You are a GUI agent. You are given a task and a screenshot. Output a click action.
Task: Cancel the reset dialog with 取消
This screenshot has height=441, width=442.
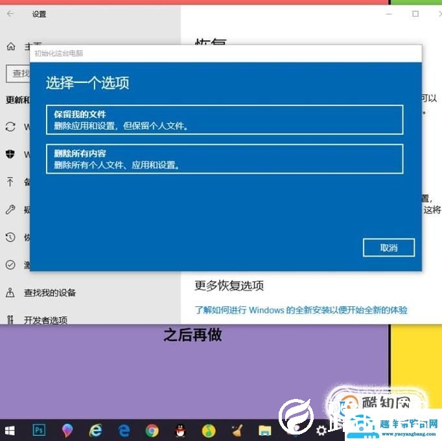click(x=389, y=247)
